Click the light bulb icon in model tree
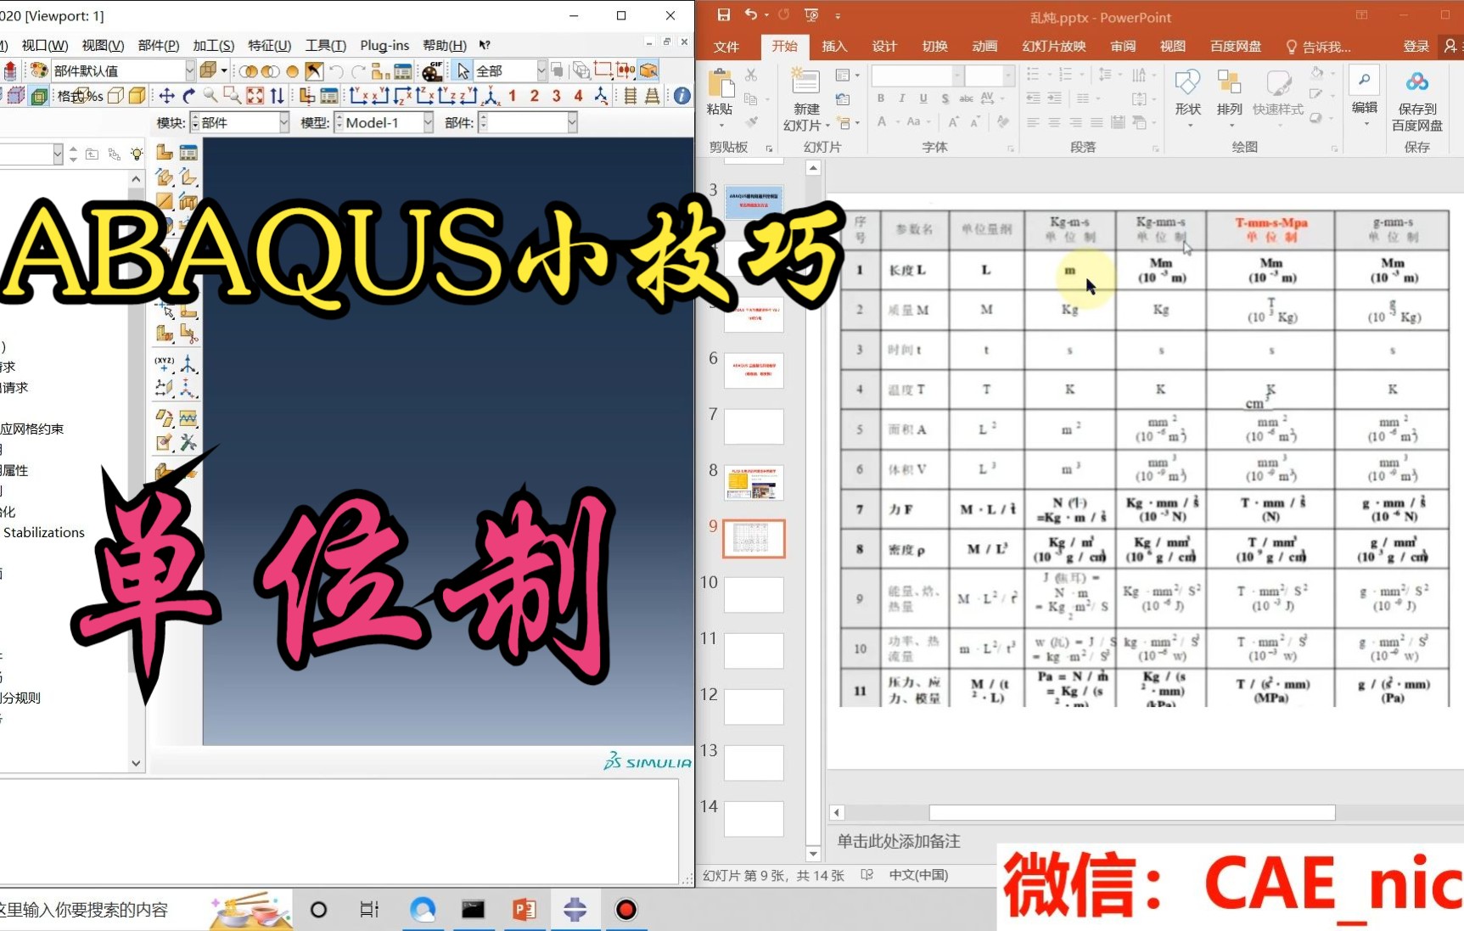This screenshot has width=1464, height=931. click(x=137, y=154)
